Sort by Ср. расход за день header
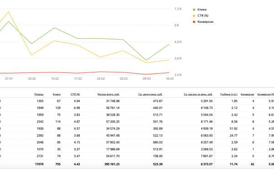274x169 pixels. (198, 94)
